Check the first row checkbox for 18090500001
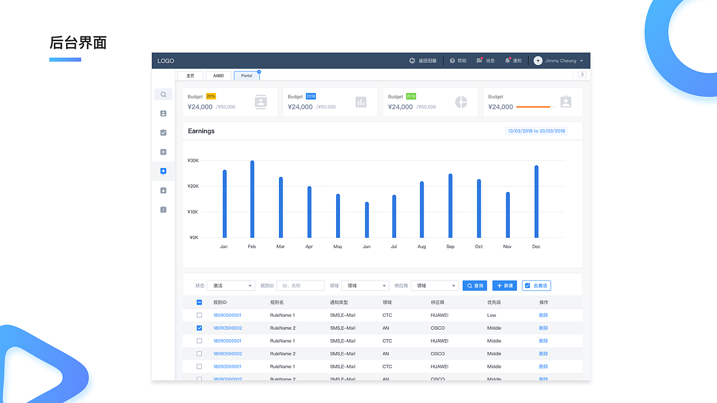 click(199, 315)
